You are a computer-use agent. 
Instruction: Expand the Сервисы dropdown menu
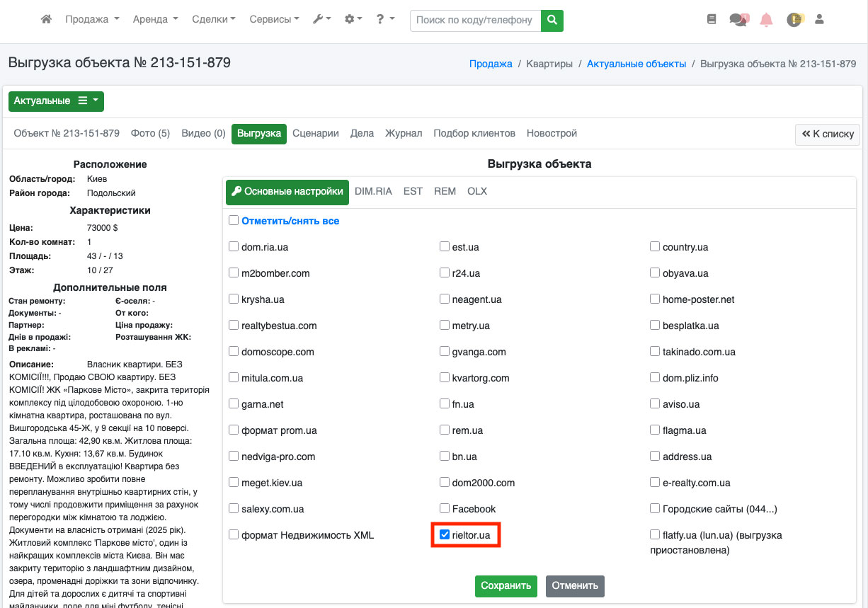(274, 20)
